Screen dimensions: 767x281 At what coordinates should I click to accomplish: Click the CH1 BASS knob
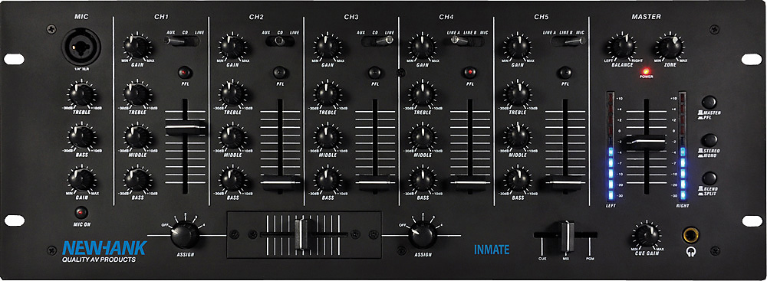(x=137, y=180)
